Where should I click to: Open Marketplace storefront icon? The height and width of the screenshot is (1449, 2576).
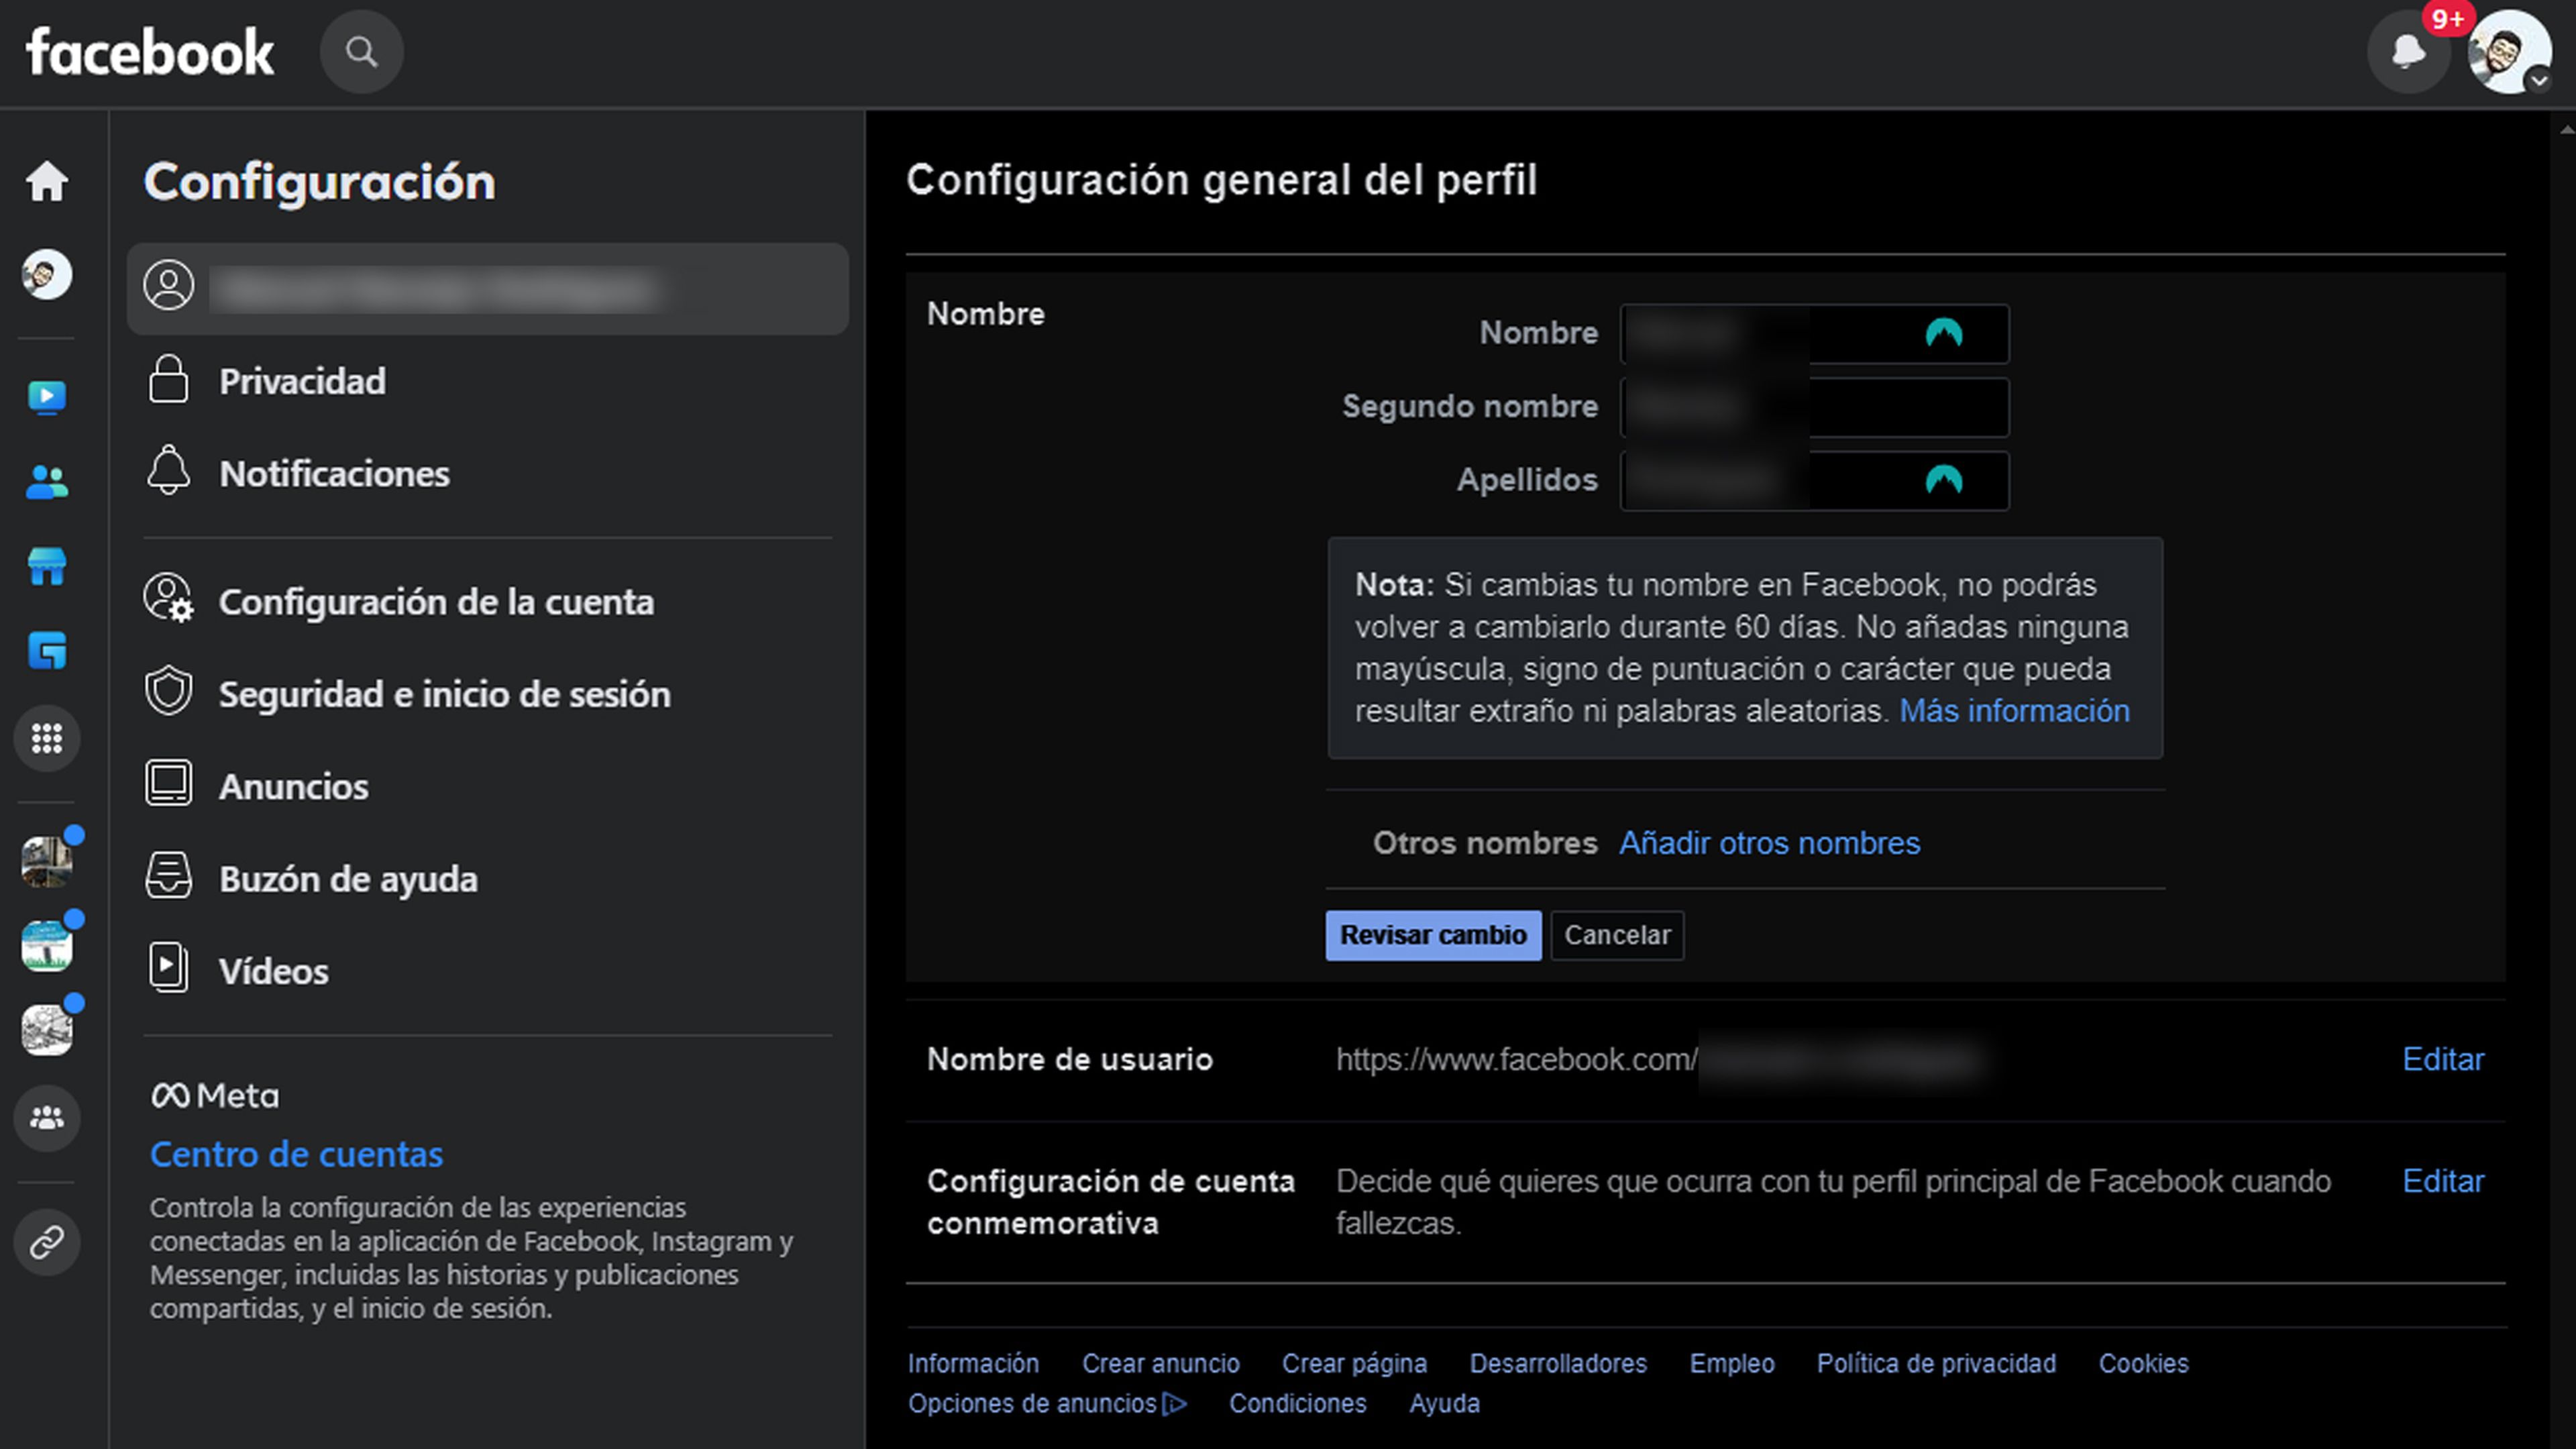coord(47,566)
